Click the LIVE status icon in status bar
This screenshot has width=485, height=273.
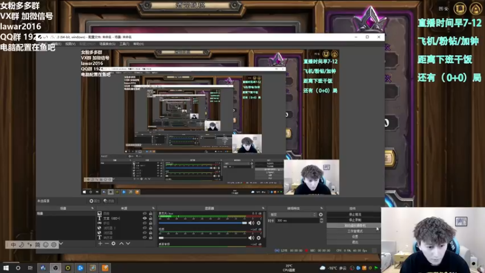tap(277, 251)
